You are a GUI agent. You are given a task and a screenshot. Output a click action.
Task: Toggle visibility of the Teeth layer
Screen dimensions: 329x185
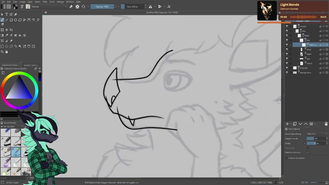point(287,54)
